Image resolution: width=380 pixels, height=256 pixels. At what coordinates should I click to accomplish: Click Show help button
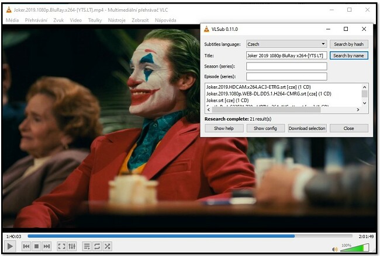click(x=224, y=128)
